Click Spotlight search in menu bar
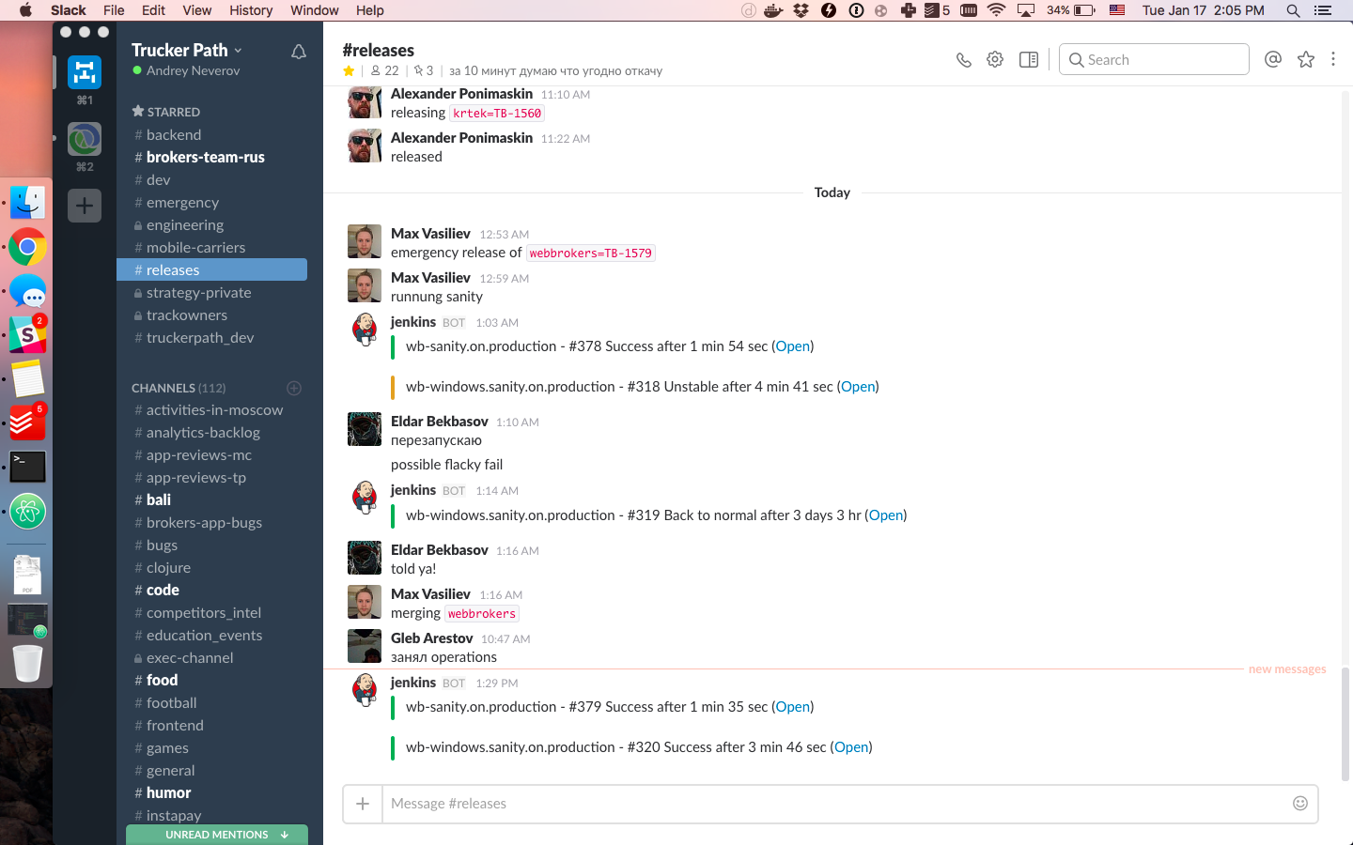Image resolution: width=1353 pixels, height=845 pixels. pyautogui.click(x=1293, y=10)
